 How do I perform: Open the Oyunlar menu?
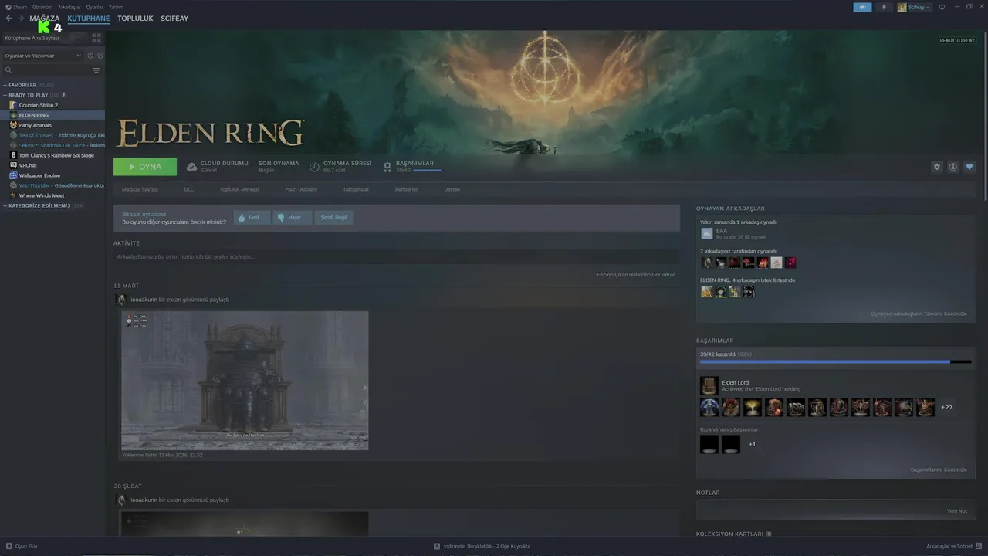[x=94, y=7]
